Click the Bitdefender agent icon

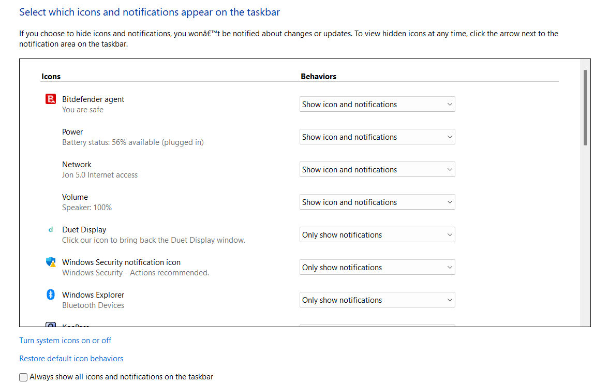point(50,99)
